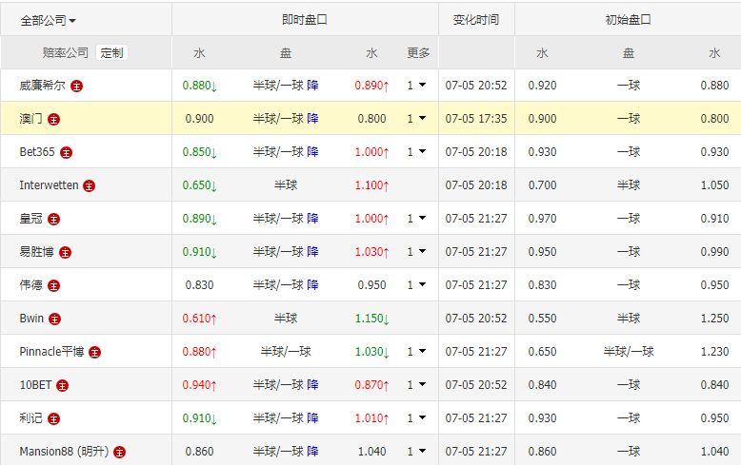Open the 全部公司 company filter dropdown
Image resolution: width=741 pixels, height=465 pixels.
(x=49, y=20)
